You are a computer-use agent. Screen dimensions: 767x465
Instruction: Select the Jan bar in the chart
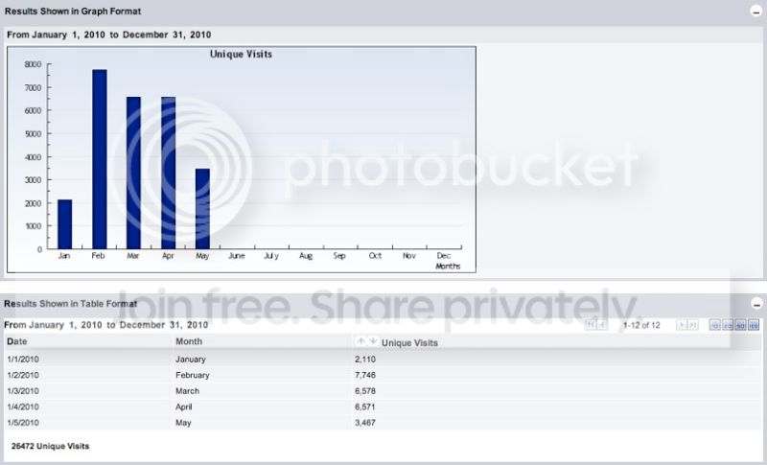[64, 224]
